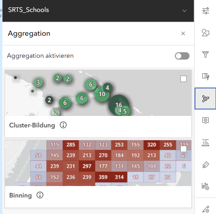Screen dimensions: 216x214
Task: Check the Cluster-Bildung selection box
Action: [184, 79]
